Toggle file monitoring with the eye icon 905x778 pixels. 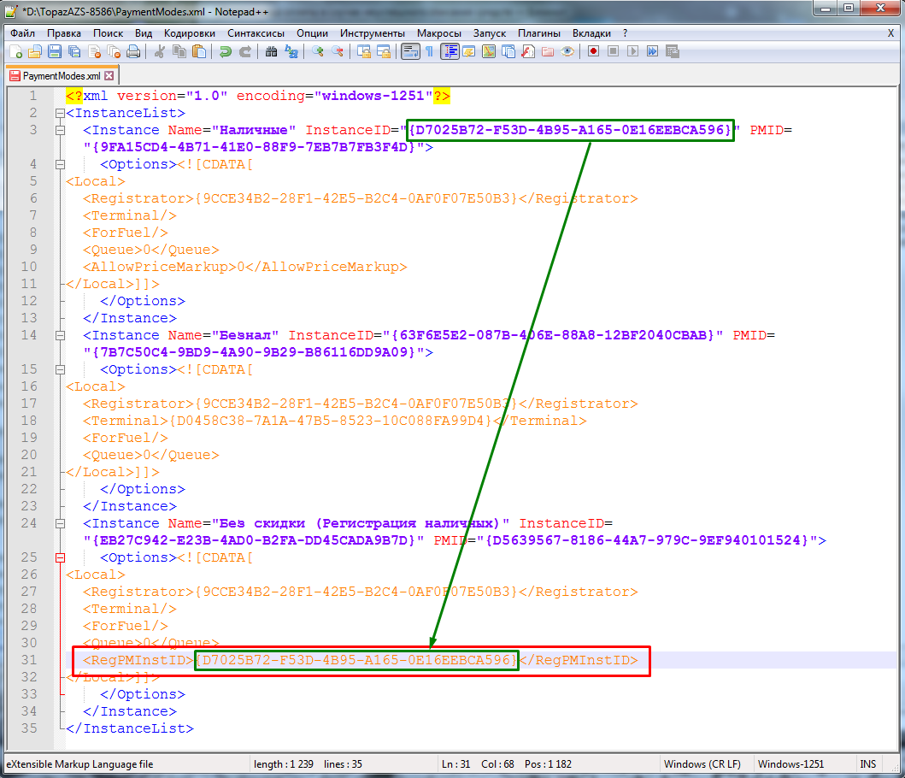click(x=567, y=52)
